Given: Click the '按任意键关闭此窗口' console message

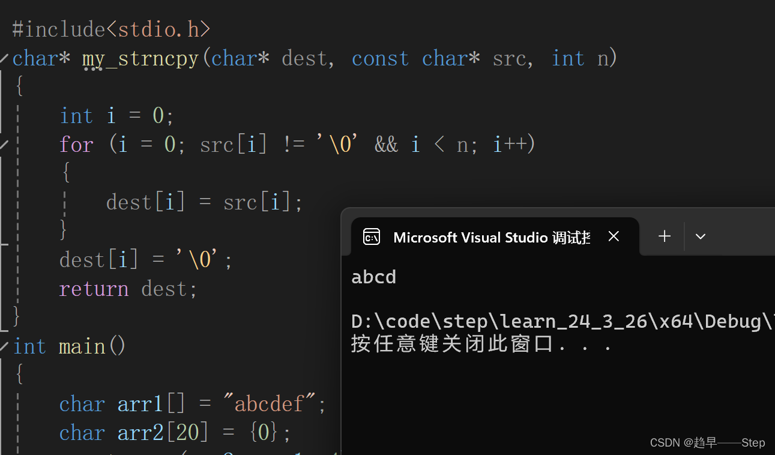Looking at the screenshot, I should tap(481, 344).
